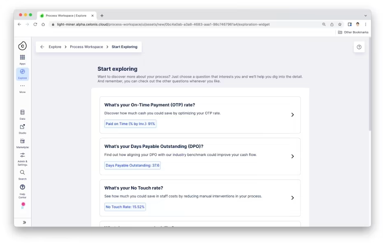Click the 'Days Payable Outstanding: 37.6' tag

[132, 166]
